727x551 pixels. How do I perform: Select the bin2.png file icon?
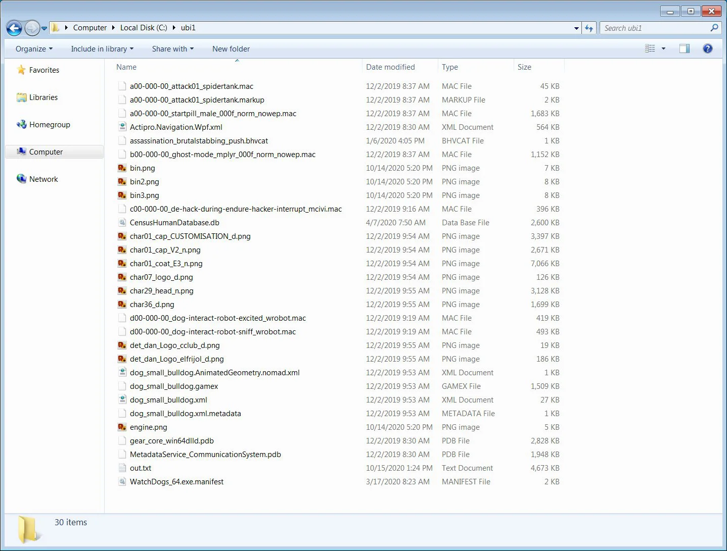point(122,182)
